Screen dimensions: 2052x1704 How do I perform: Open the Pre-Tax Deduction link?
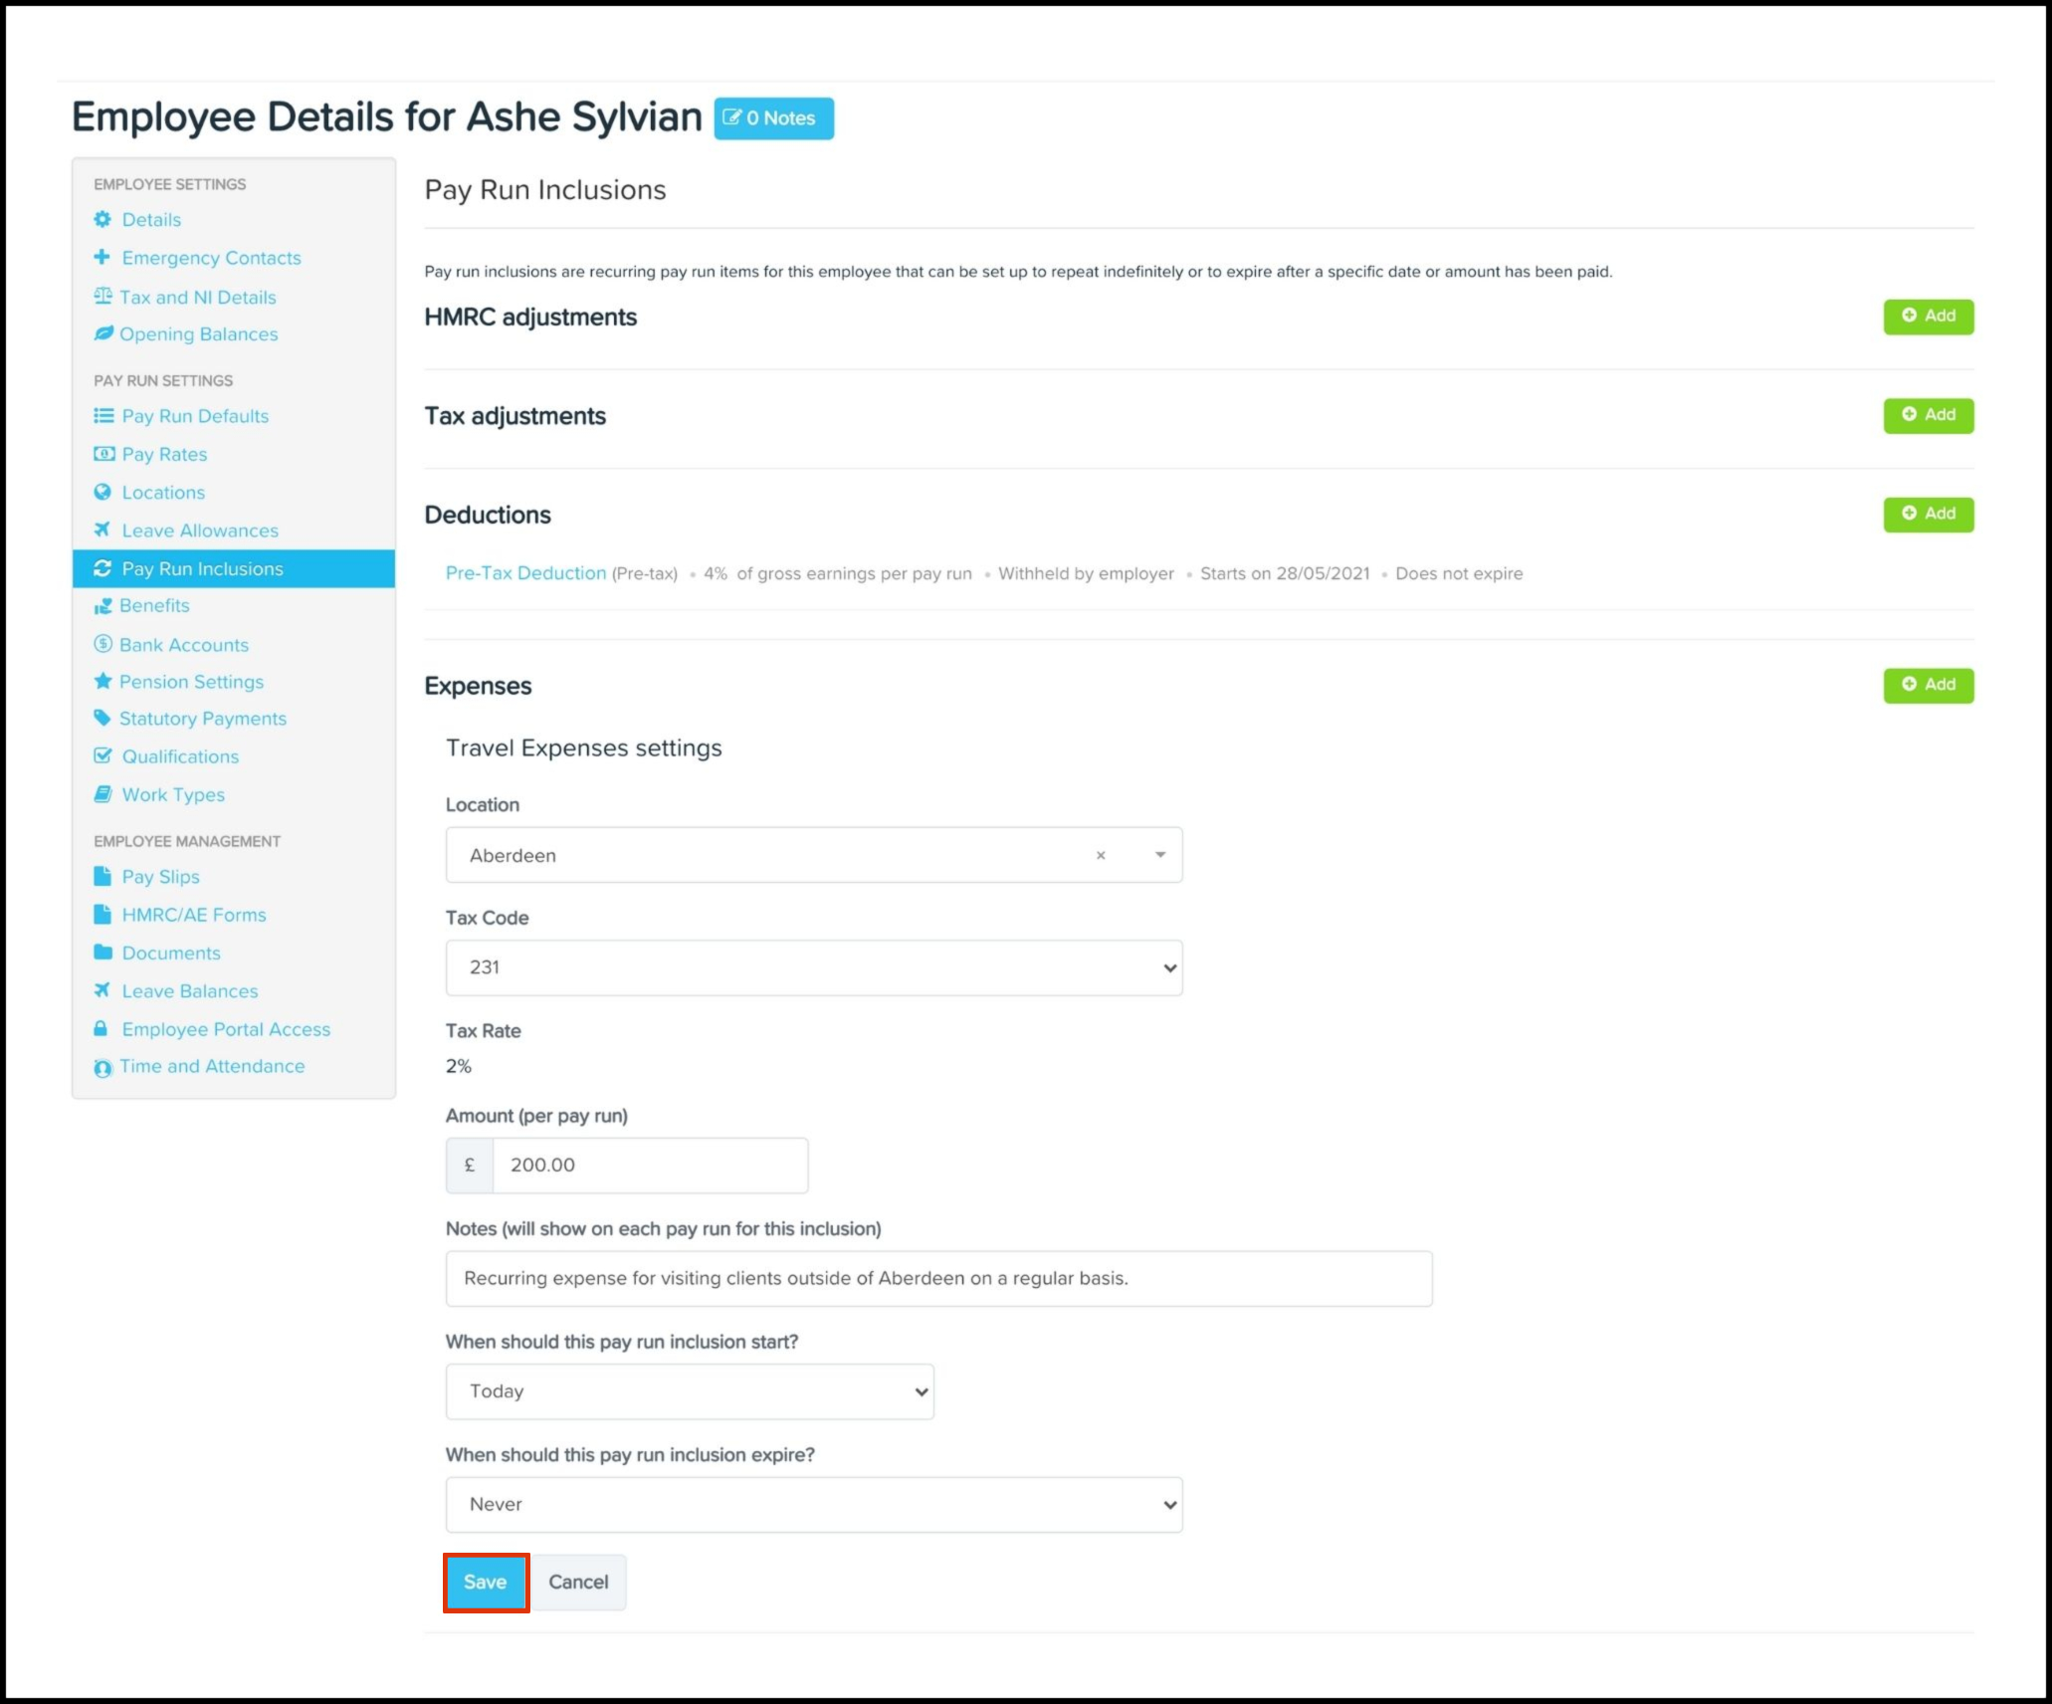coord(525,573)
